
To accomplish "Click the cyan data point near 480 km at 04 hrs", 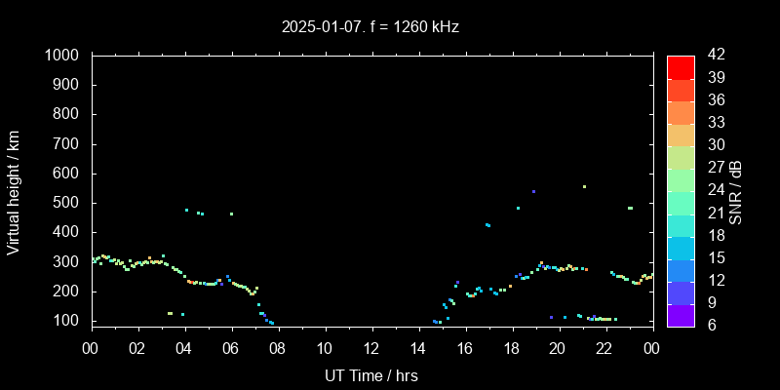I will [186, 210].
